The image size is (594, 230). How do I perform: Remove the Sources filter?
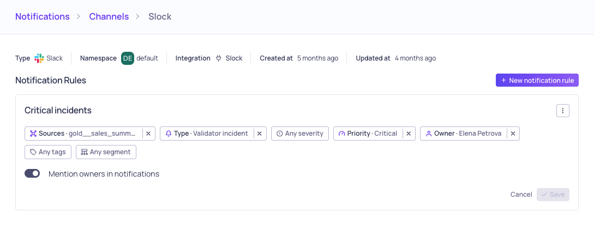pyautogui.click(x=148, y=134)
